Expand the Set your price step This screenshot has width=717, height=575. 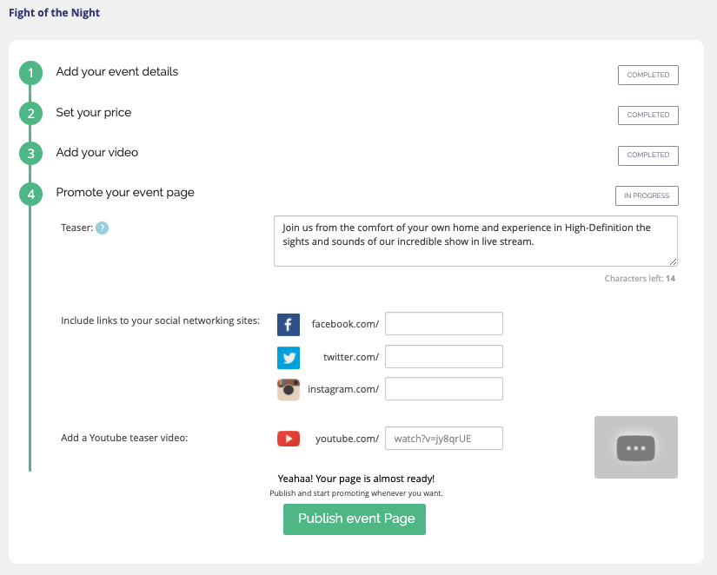[94, 112]
